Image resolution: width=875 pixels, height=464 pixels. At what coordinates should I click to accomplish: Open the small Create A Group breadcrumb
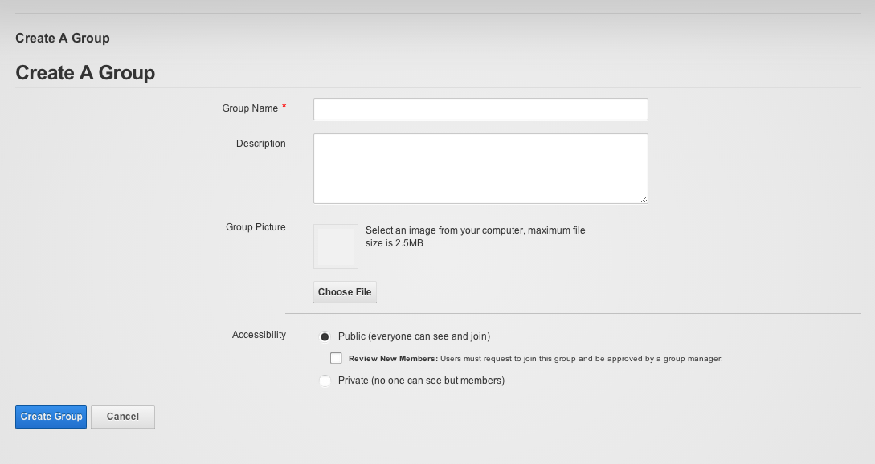[x=63, y=38]
